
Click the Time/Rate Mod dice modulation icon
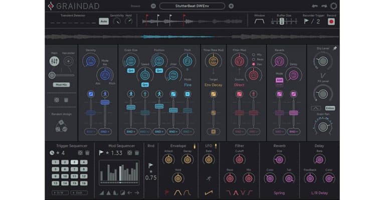(x=214, y=94)
